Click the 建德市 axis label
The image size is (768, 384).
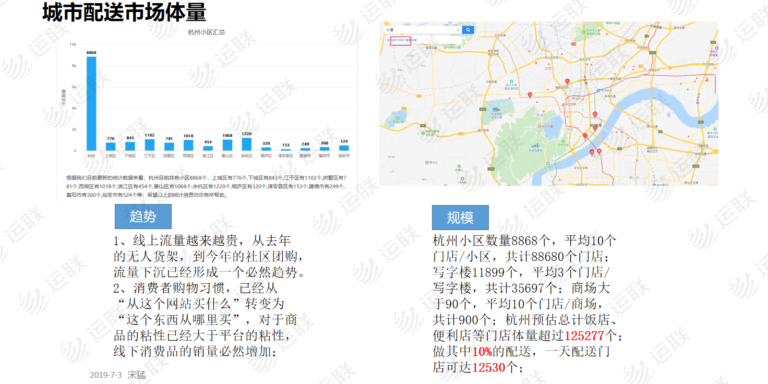pyautogui.click(x=305, y=155)
